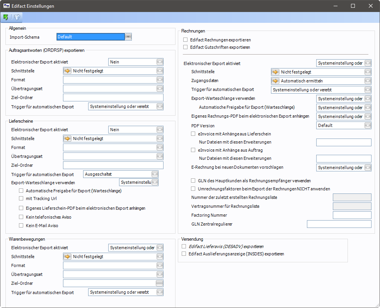Tick 'Kein E-Mail Aviso' checkbox
This screenshot has width=380, height=308.
pos(22,226)
